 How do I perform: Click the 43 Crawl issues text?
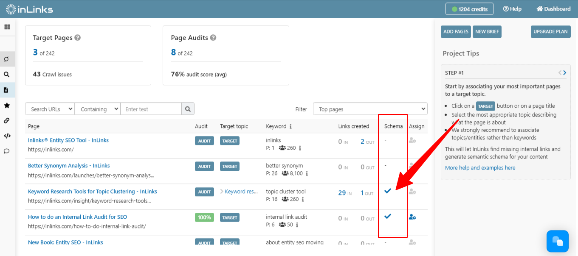(x=52, y=74)
